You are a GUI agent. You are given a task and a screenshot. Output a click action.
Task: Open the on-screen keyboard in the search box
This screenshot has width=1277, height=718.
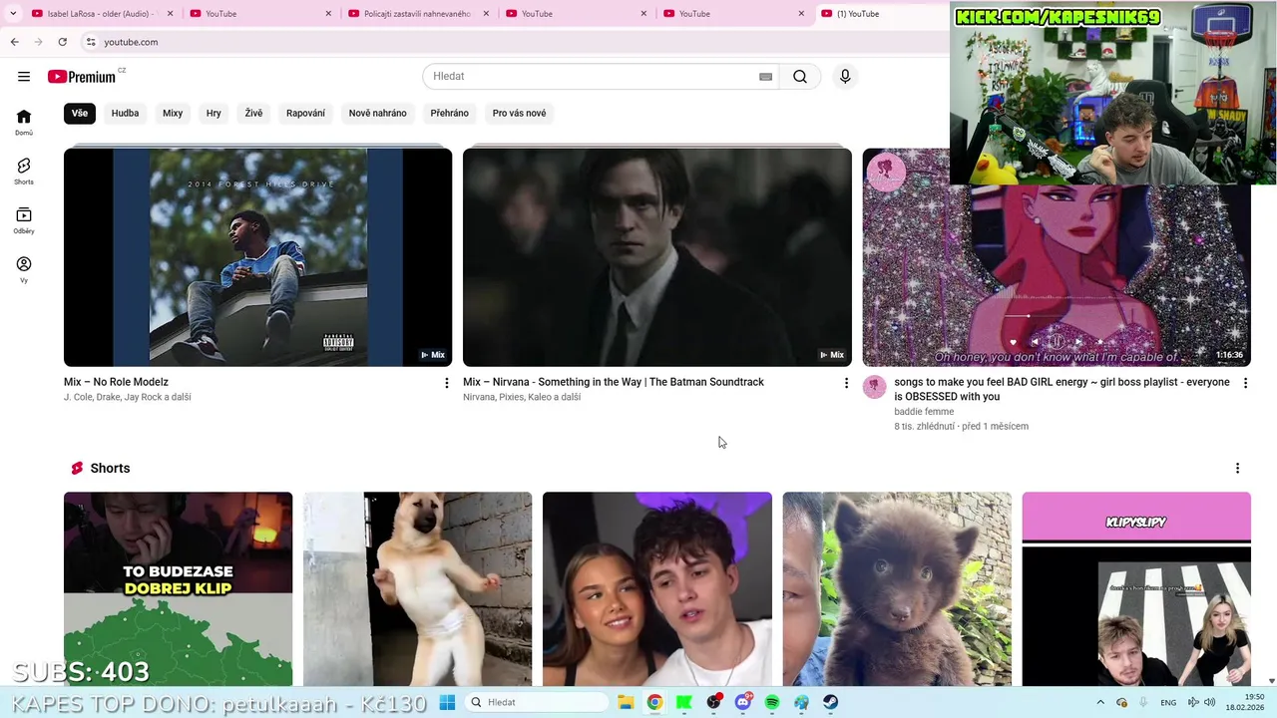pos(765,77)
